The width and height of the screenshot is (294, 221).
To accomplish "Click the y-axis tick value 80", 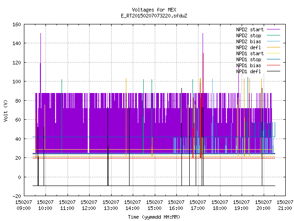I will [18, 101].
